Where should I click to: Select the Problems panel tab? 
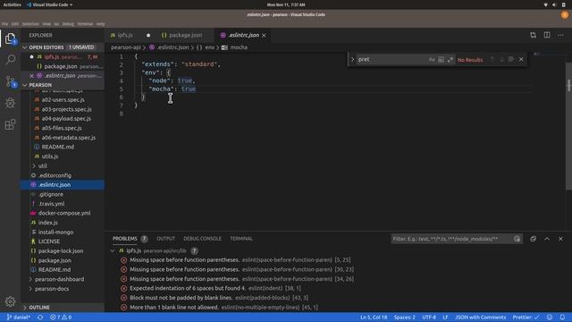pos(125,239)
